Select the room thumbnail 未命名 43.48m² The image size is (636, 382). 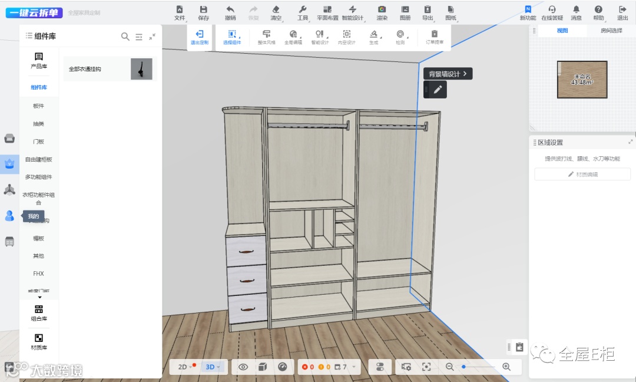point(582,80)
